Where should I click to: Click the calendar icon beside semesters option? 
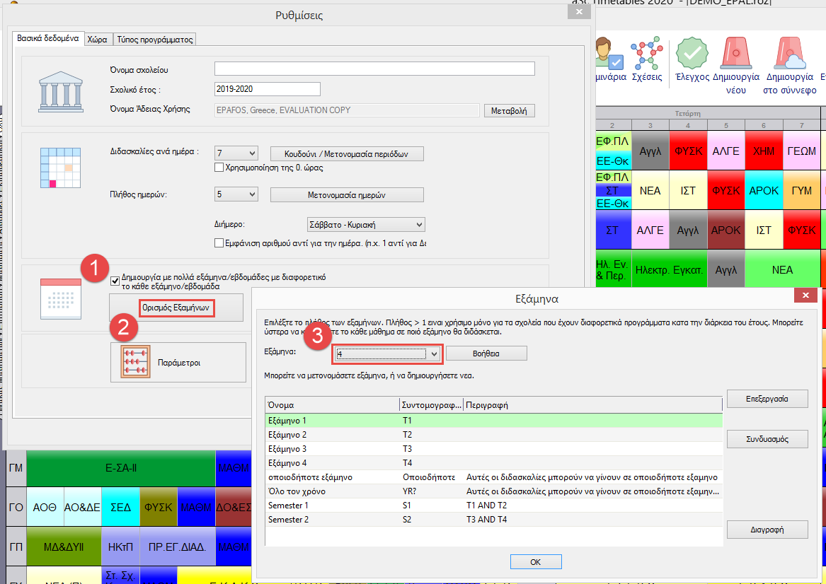click(x=57, y=297)
